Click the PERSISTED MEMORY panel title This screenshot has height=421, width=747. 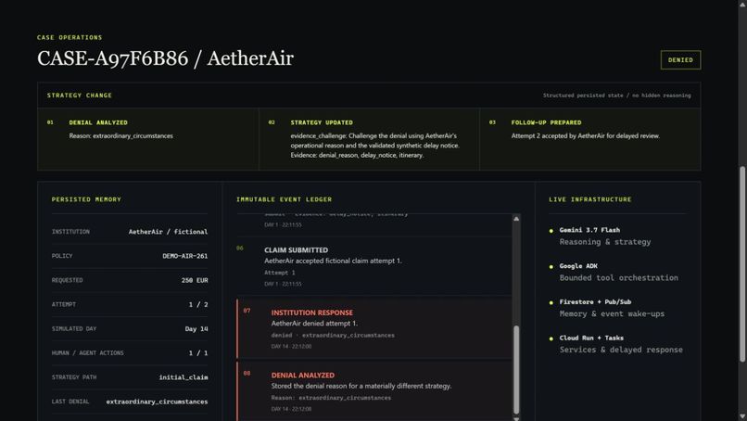pyautogui.click(x=86, y=199)
